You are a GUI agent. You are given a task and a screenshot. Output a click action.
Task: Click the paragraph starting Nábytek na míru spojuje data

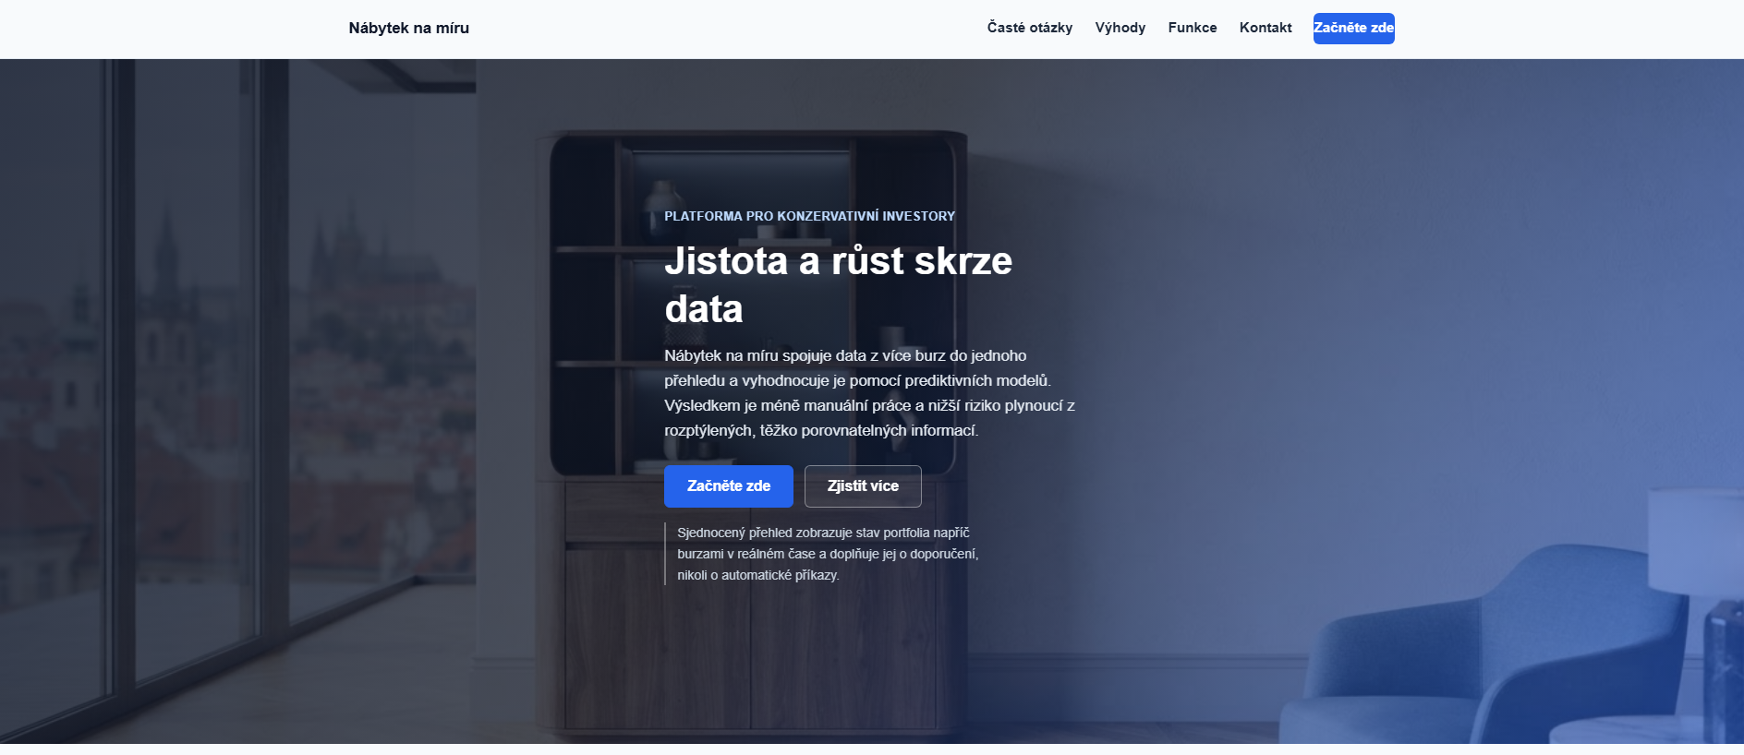tap(869, 392)
